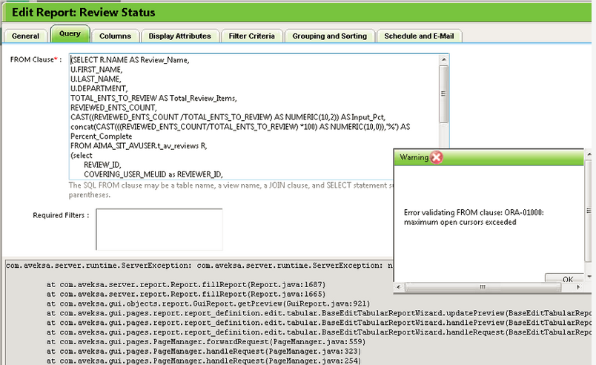
Task: Click the Warning dialog horizontal scrollbar thumb
Action: tap(482, 287)
